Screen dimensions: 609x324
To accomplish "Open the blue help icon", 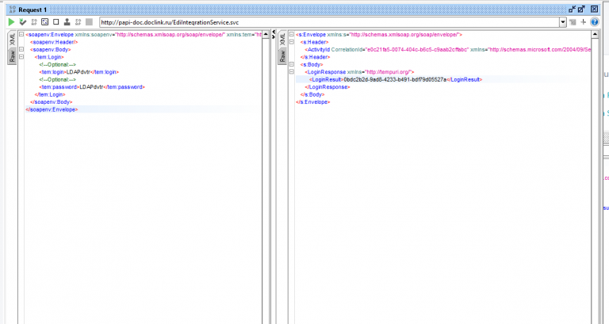I will 594,22.
